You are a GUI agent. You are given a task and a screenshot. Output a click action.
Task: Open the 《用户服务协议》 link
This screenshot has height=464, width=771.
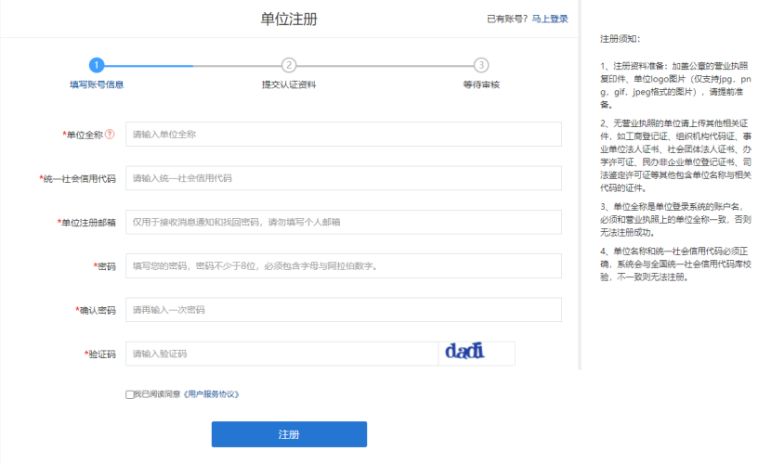(x=212, y=394)
